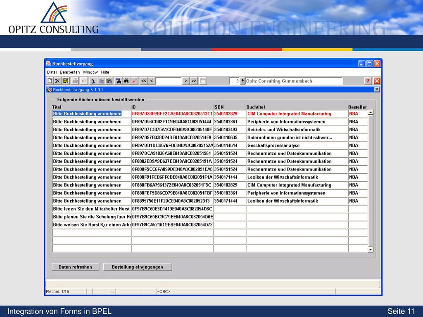Open the Hilfe menu

105,72
